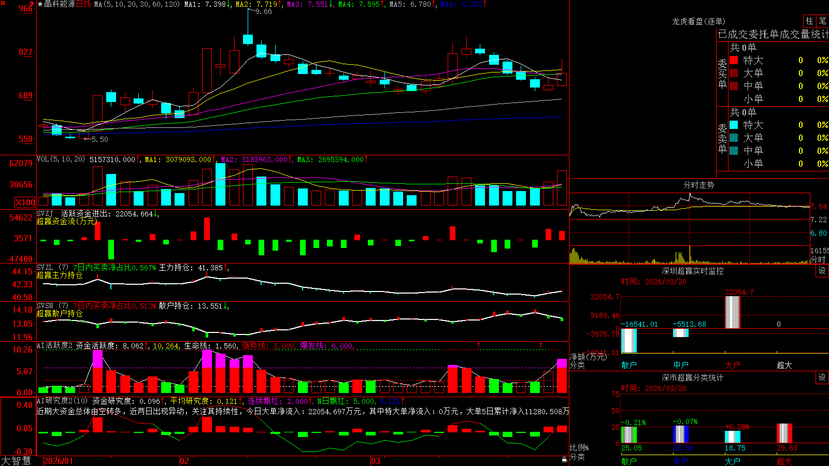This screenshot has height=466, width=829.
Task: Click the SVSH (7) indicator name
Action: pyautogui.click(x=53, y=306)
